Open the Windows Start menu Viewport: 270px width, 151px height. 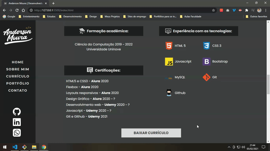click(5, 147)
